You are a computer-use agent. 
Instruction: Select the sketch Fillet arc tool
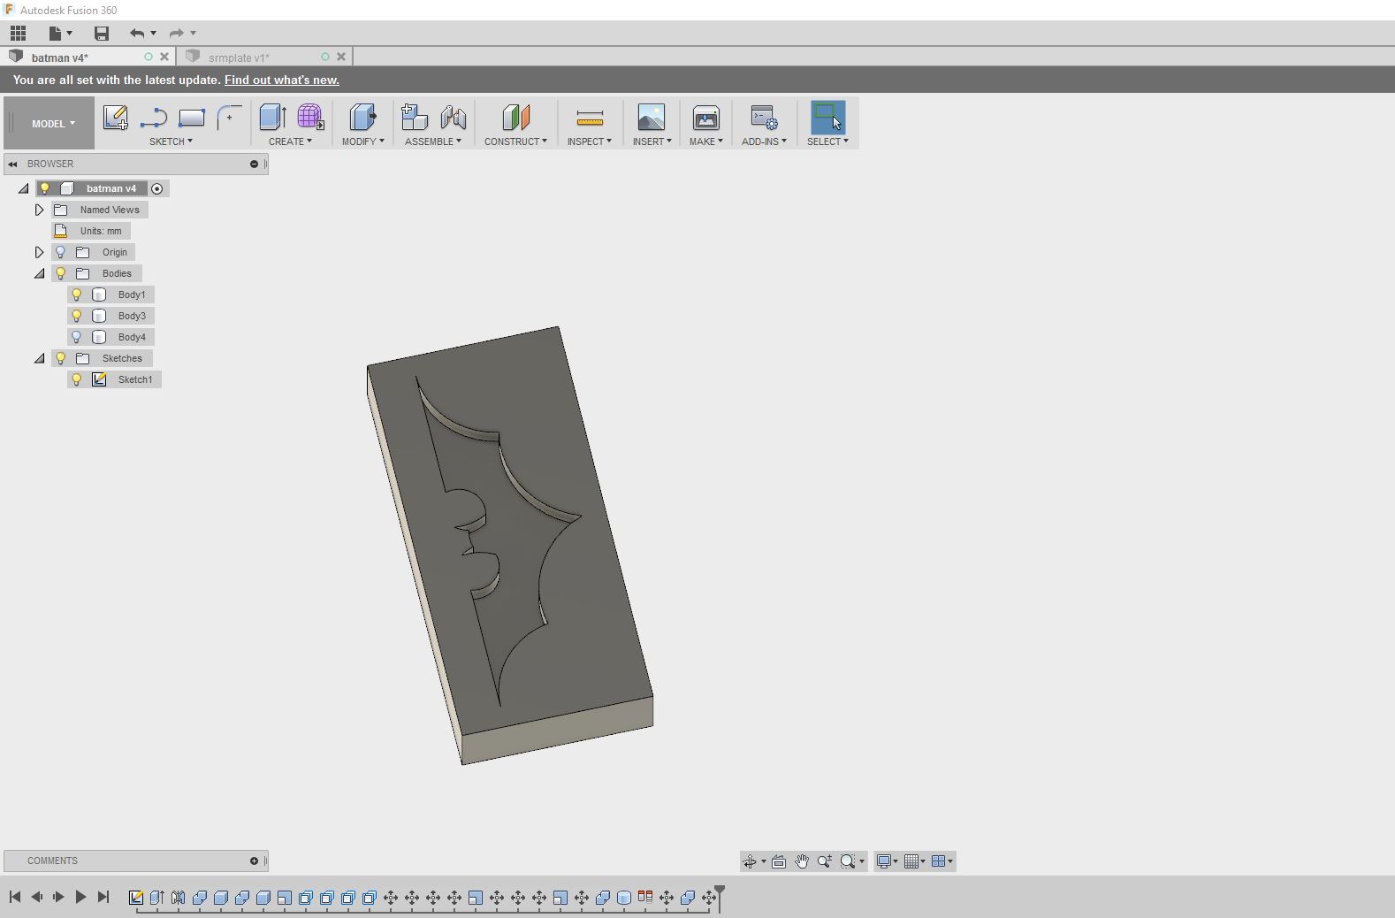[229, 118]
